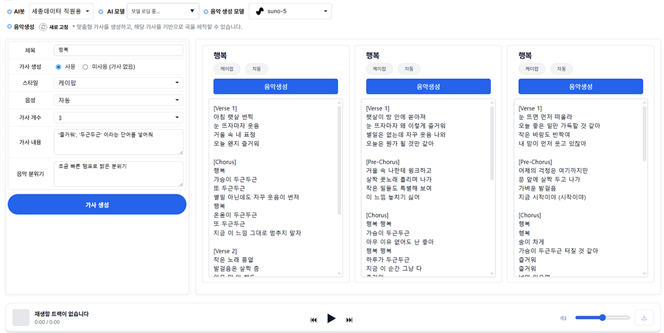Expand the AI 모델 dropdown
This screenshot has width=664, height=333.
coord(163,11)
